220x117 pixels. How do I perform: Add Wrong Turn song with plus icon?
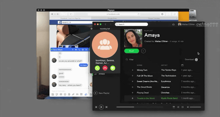point(132,70)
